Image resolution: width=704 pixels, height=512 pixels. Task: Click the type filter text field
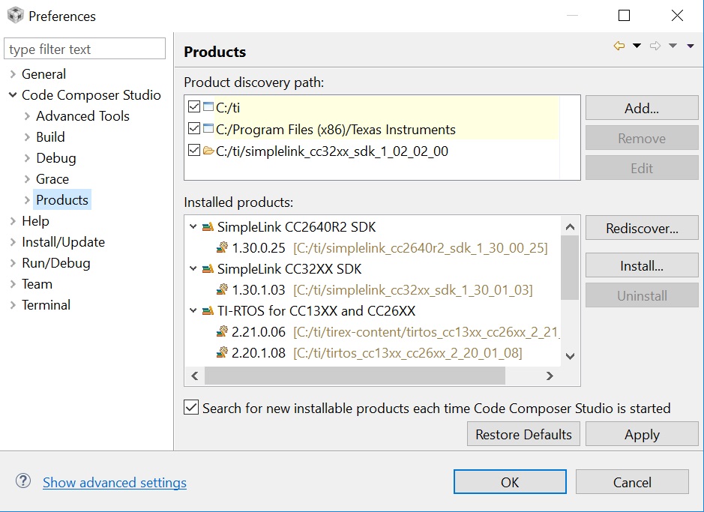coord(85,49)
